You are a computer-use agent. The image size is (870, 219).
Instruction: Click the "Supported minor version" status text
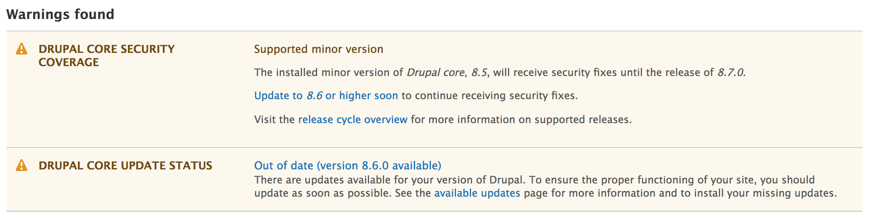coord(319,49)
